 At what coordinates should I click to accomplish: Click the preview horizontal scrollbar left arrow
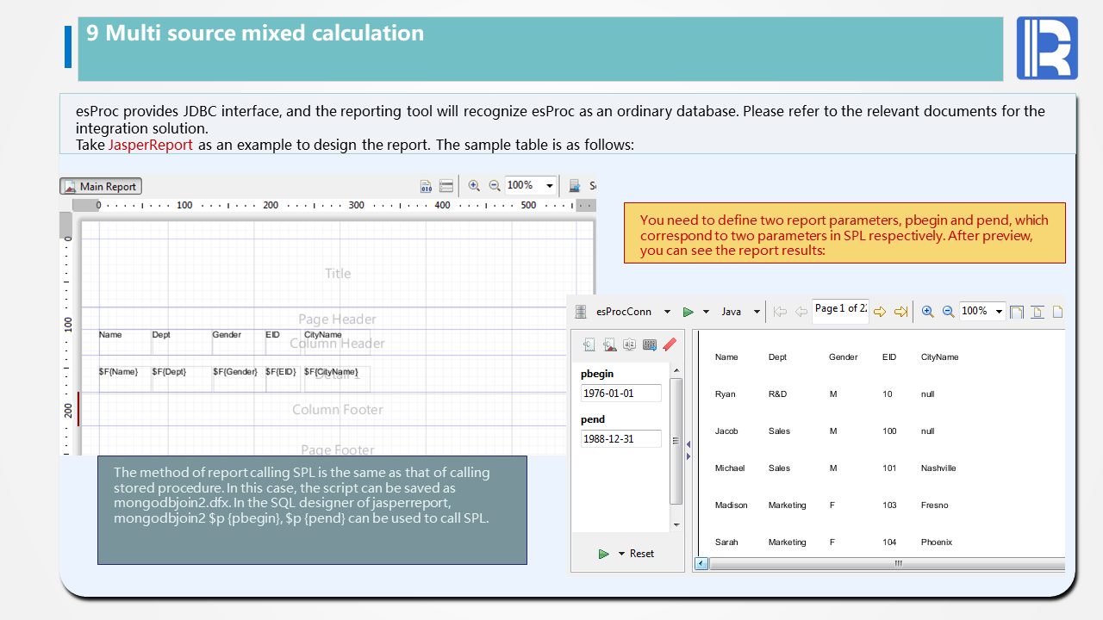[x=701, y=564]
